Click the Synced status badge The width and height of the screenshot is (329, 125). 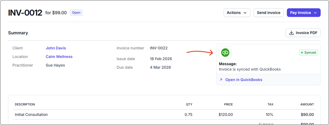click(308, 53)
